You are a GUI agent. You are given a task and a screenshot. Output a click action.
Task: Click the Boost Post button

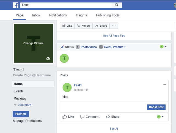(x=156, y=107)
